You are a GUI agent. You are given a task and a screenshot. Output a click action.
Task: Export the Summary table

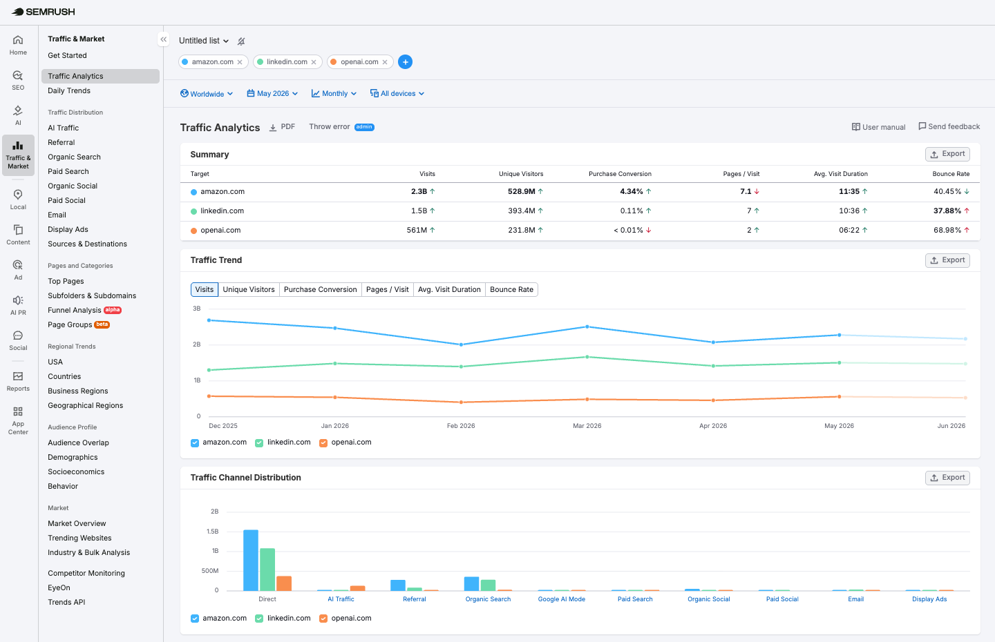coord(947,154)
